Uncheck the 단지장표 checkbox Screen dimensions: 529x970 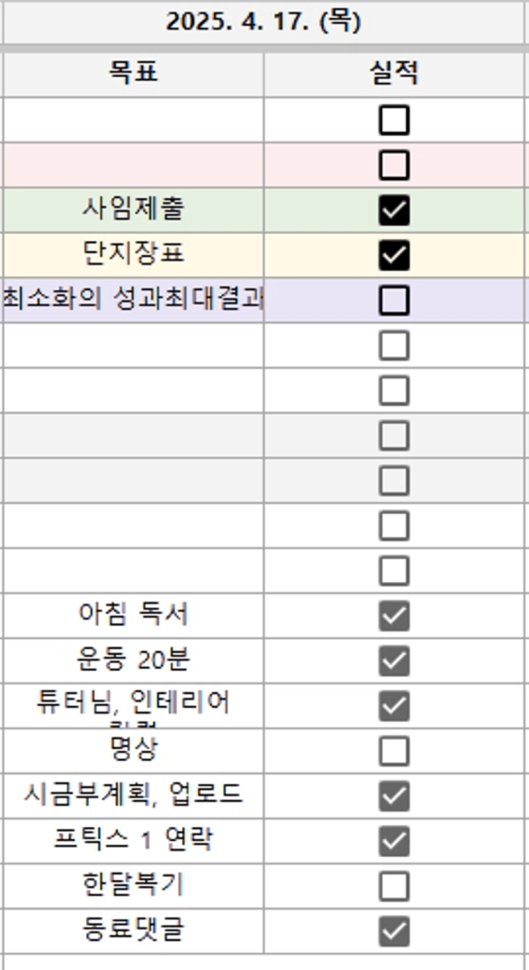(393, 255)
